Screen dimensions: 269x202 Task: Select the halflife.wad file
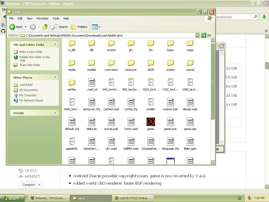click(131, 144)
